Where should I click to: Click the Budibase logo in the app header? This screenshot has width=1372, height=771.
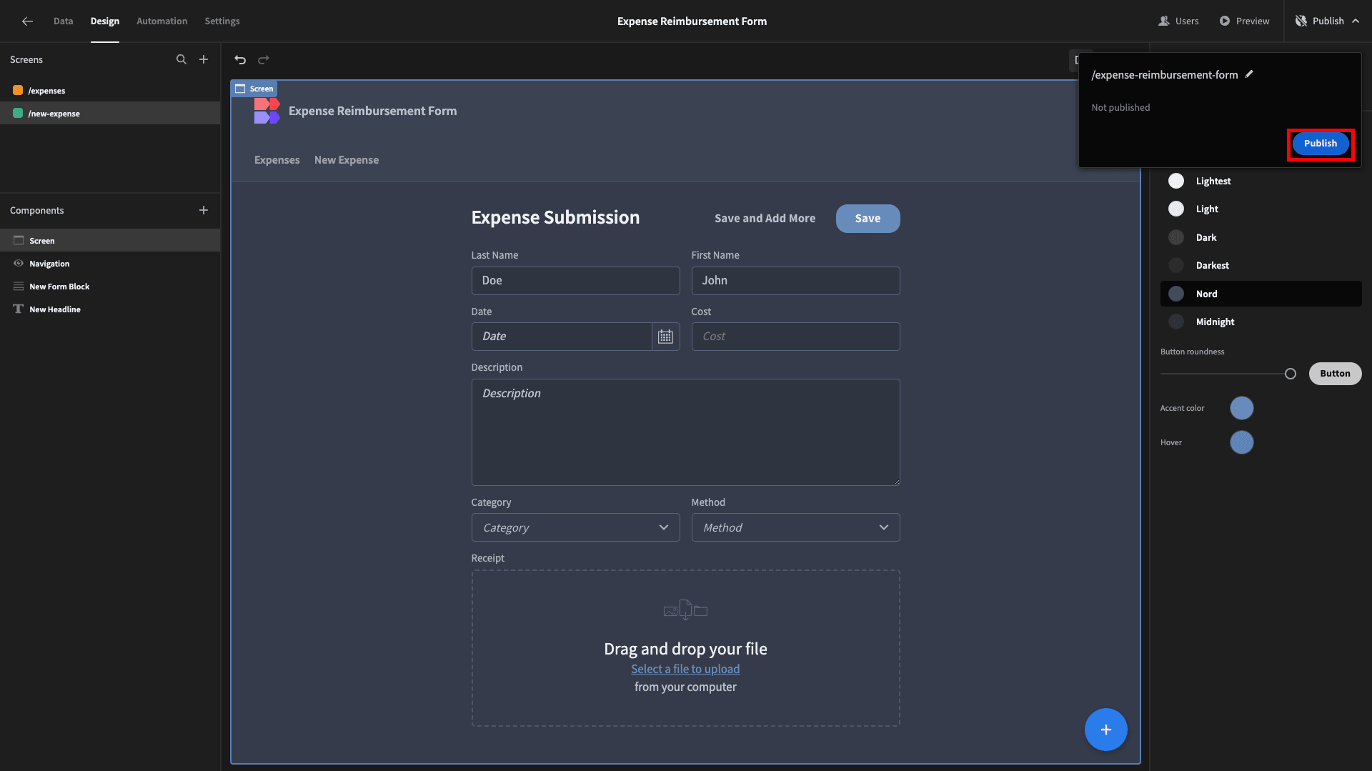[x=267, y=111]
